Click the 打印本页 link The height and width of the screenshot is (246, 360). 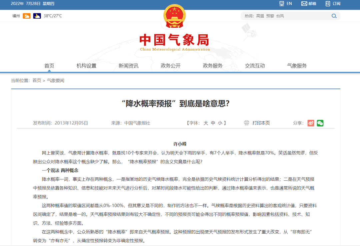pos(261,123)
